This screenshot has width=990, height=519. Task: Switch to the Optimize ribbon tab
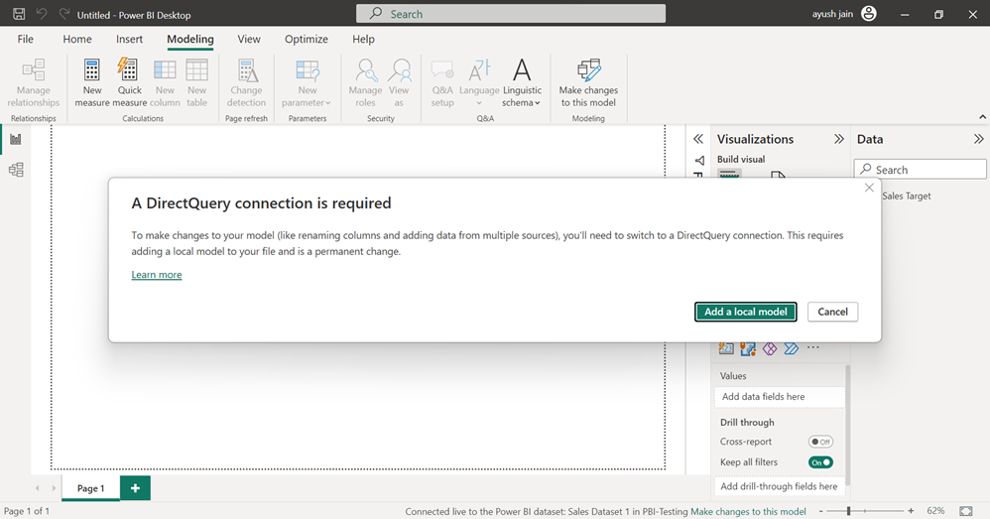[x=307, y=39]
